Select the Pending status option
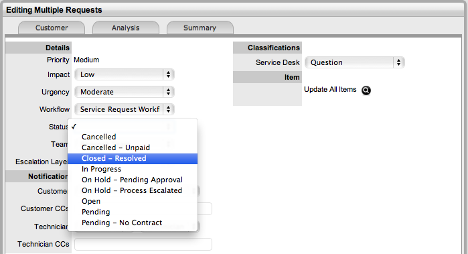This screenshot has height=254, width=468. [x=133, y=212]
